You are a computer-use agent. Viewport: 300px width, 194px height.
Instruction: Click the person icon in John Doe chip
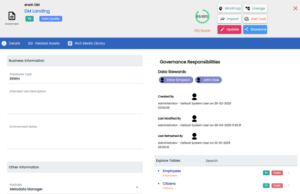[x=199, y=80]
